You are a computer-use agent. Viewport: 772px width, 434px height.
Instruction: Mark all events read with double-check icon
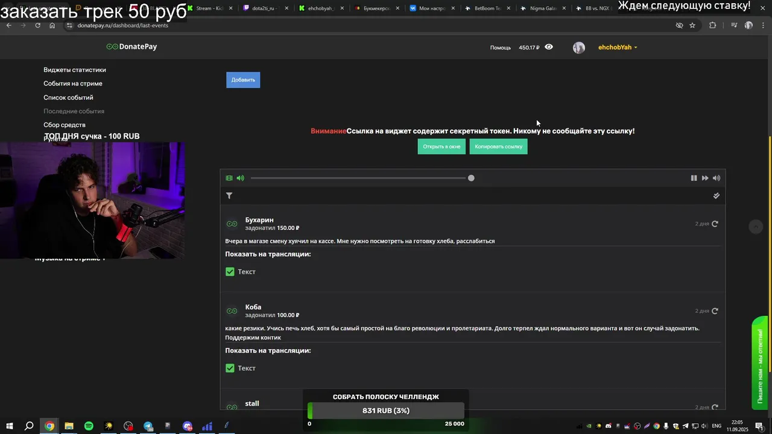pos(717,196)
